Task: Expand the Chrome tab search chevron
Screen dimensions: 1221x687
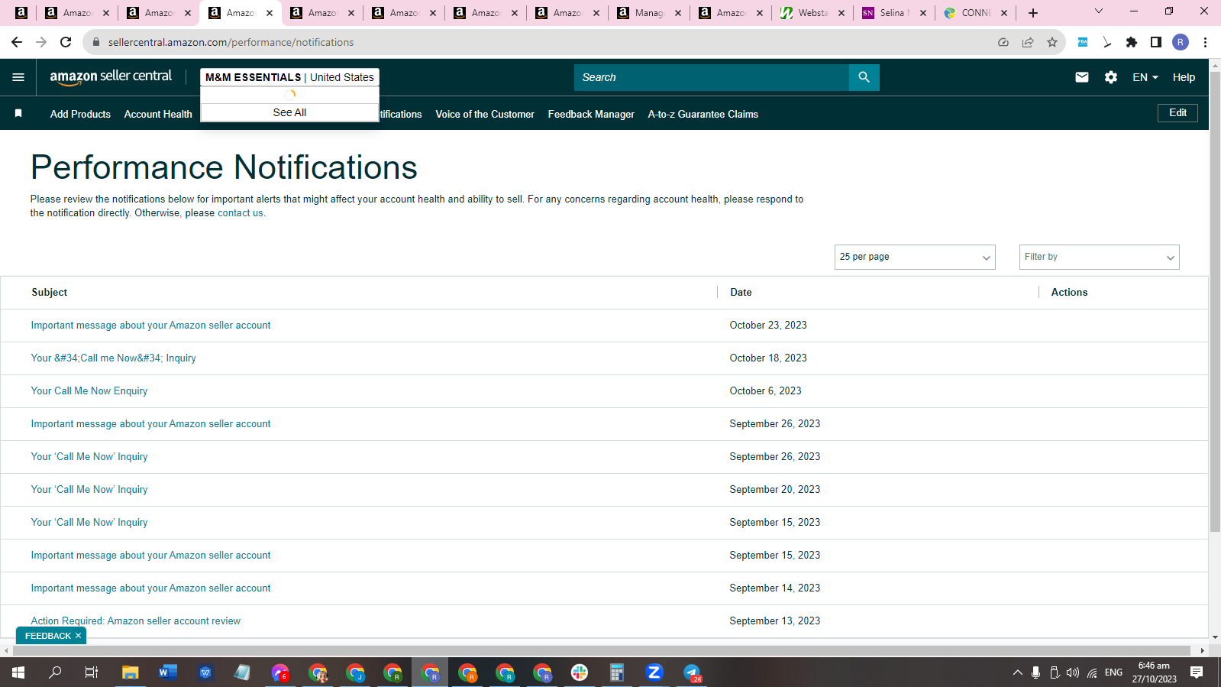Action: [x=1099, y=11]
